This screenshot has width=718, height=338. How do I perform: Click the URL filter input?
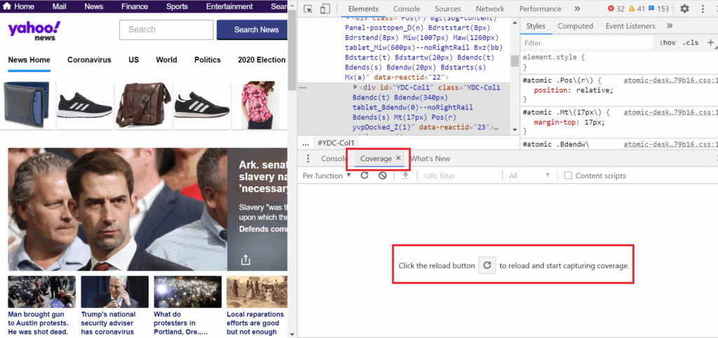point(459,176)
